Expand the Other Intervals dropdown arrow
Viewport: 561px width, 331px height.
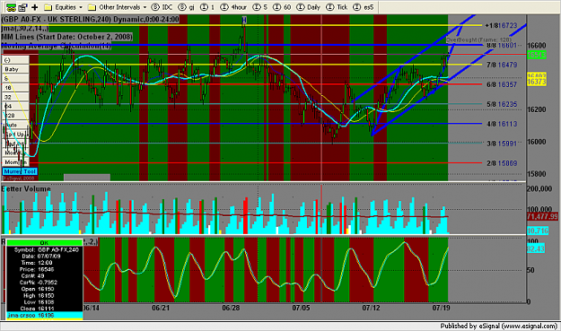tap(145, 7)
